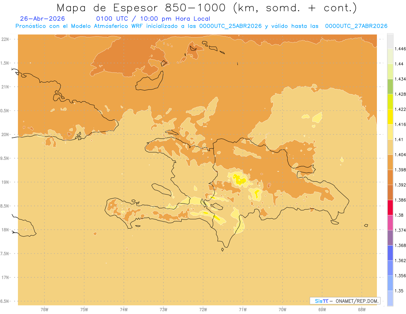Select the 0100 UTC time label
406x314 pixels.
[112, 19]
